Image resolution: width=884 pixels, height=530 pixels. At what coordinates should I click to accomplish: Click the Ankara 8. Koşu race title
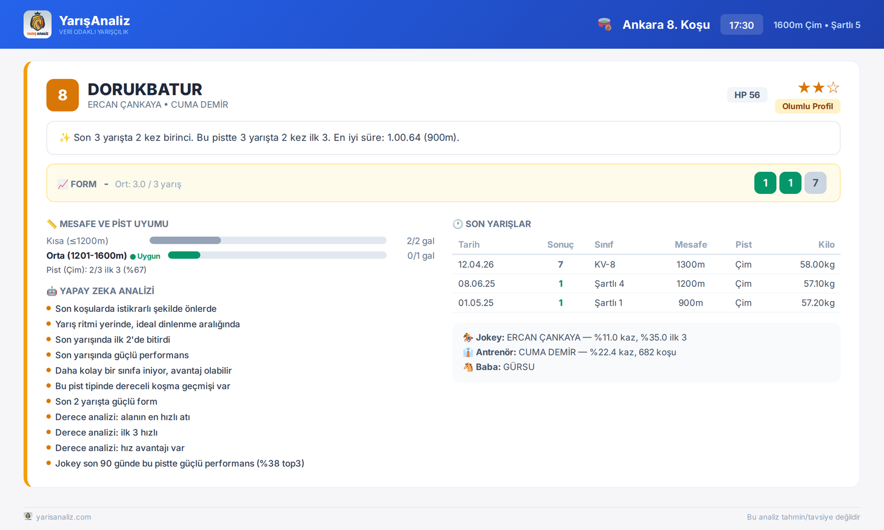click(x=666, y=25)
